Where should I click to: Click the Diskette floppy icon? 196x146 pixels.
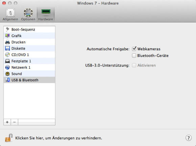[x=7, y=48]
